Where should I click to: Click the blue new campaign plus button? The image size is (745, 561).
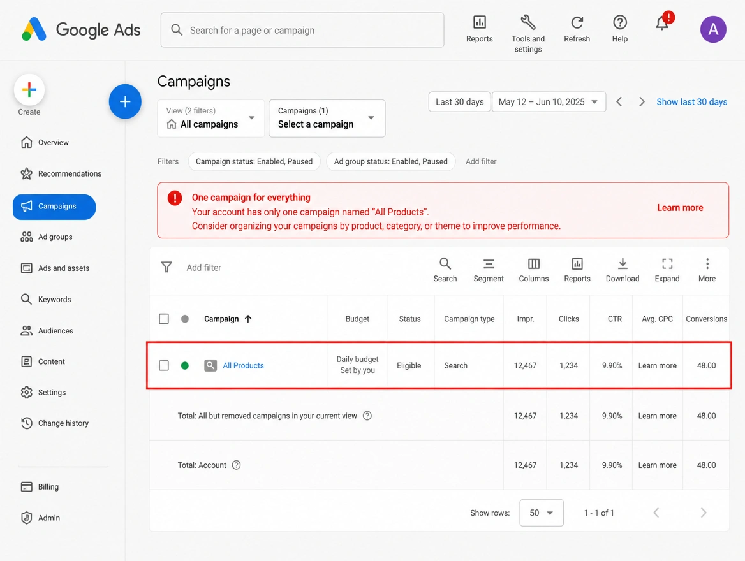(125, 101)
